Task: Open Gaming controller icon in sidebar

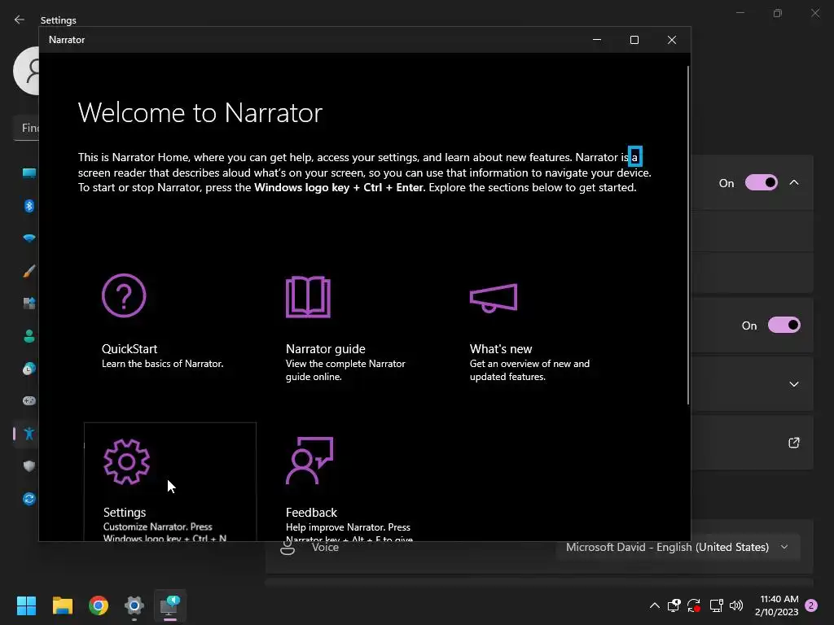Action: [x=29, y=400]
